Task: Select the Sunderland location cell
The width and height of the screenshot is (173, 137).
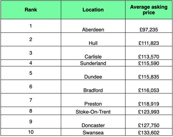Action: coord(93,63)
